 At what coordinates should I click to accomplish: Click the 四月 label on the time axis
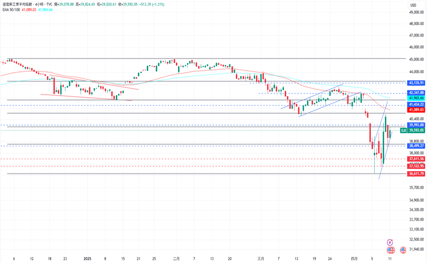click(354, 259)
